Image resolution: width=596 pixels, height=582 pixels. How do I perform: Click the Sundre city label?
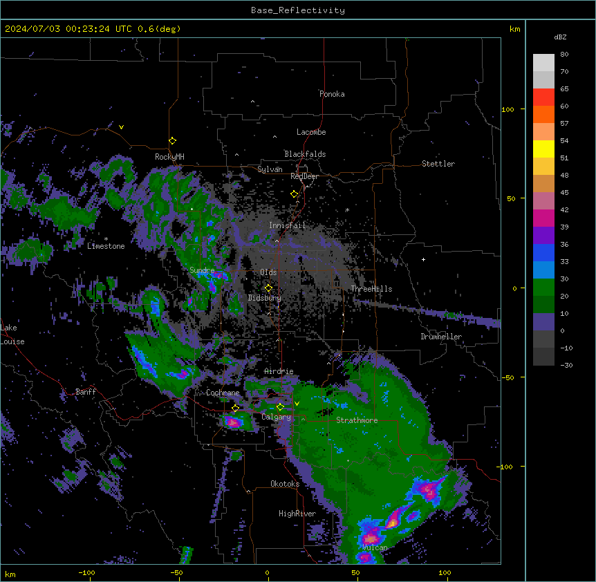pos(202,270)
